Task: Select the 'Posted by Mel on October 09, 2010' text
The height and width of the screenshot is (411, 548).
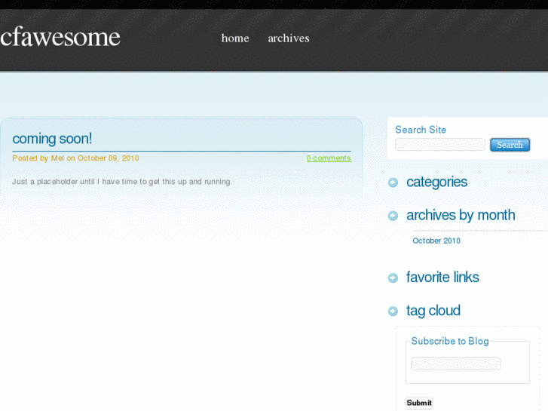Action: [75, 158]
